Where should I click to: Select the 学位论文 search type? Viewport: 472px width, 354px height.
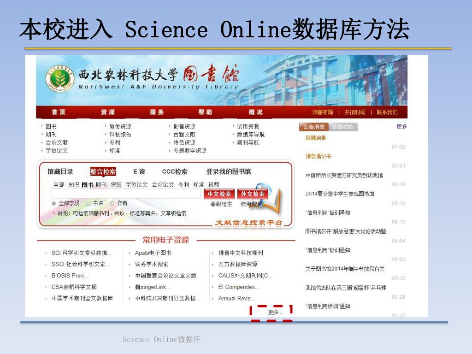tap(136, 184)
